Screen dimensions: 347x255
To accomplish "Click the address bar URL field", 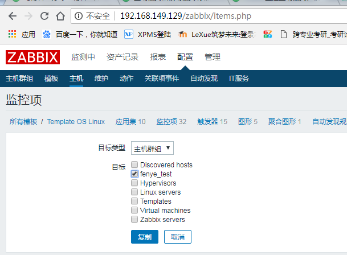I will [209, 16].
